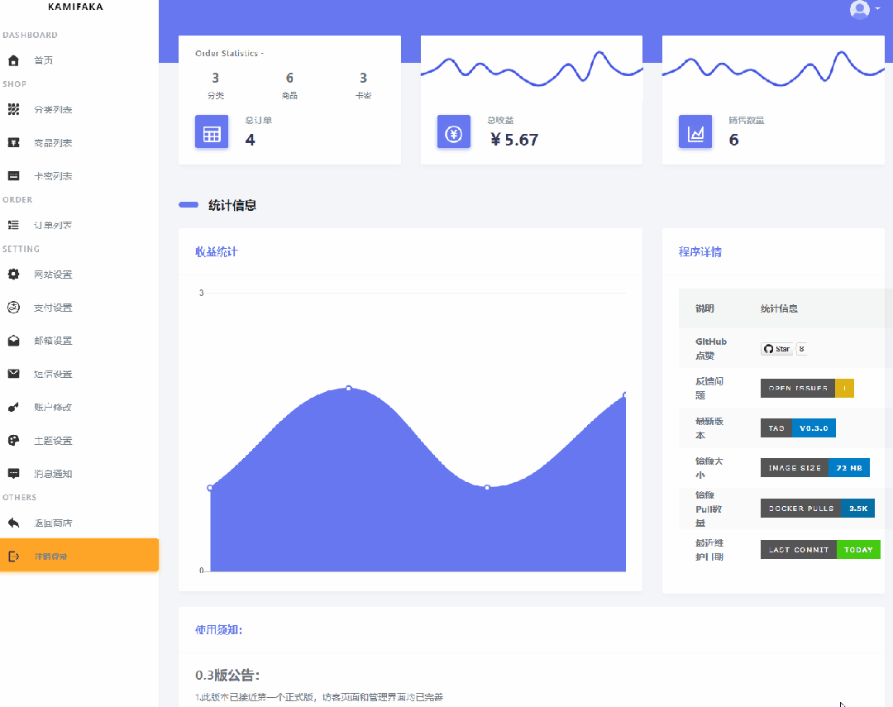893x707 pixels.
Task: Click the DASHBOARD sidebar section label
Action: (x=30, y=36)
